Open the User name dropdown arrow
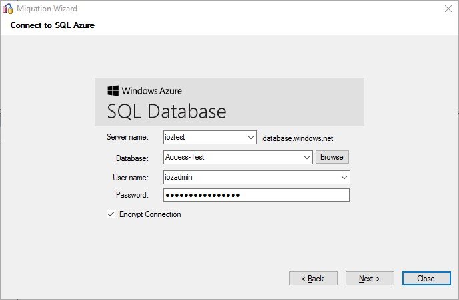 (344, 178)
